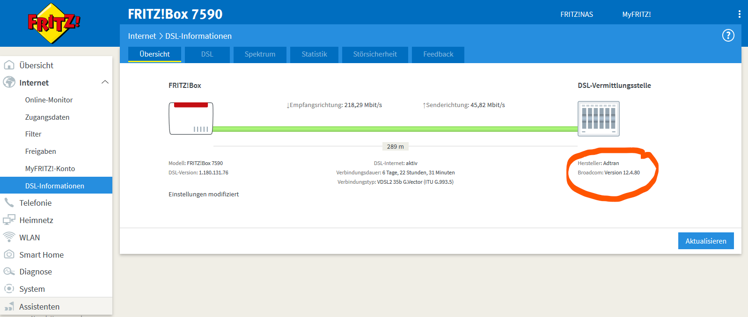Click the System gear icon
The height and width of the screenshot is (317, 748).
coord(9,288)
